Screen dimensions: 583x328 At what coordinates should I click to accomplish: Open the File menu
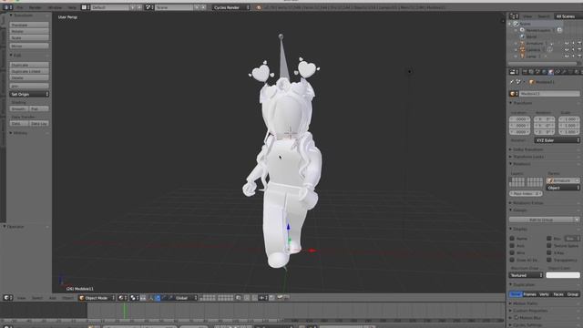19,7
